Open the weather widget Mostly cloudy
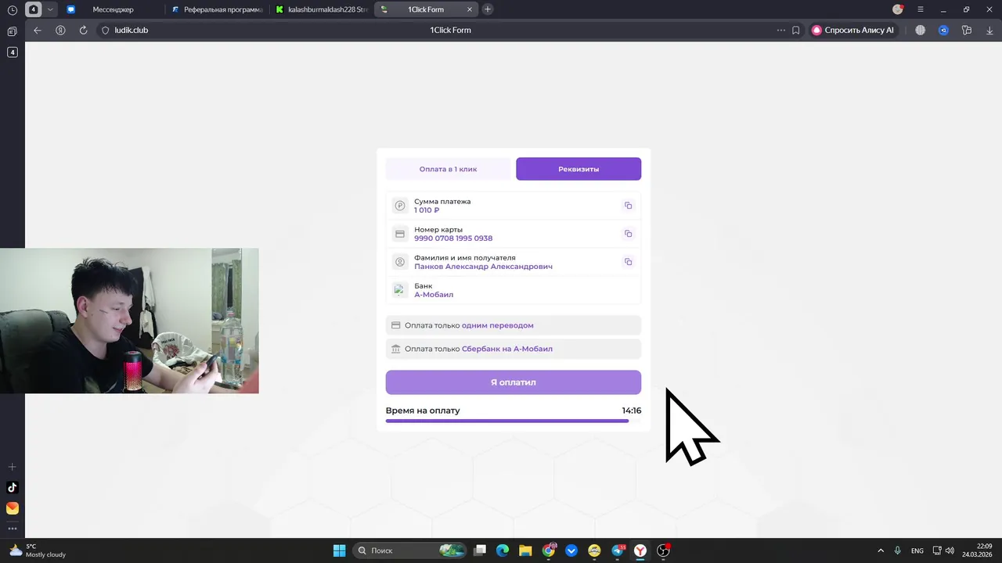 click(38, 550)
